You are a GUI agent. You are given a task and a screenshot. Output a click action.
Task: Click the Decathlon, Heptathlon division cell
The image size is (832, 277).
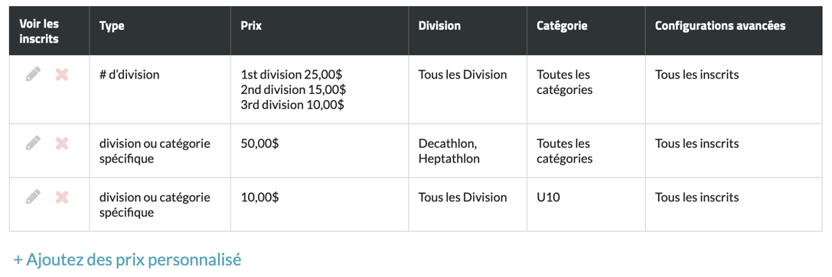pos(449,150)
